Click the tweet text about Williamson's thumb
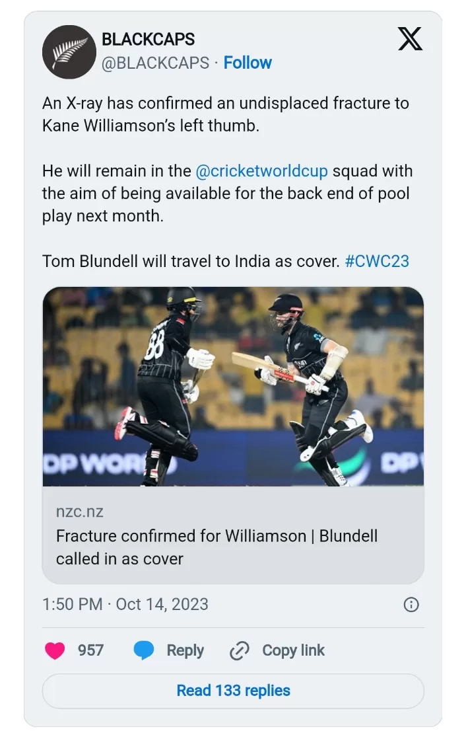This screenshot has width=466, height=731. coord(226,114)
